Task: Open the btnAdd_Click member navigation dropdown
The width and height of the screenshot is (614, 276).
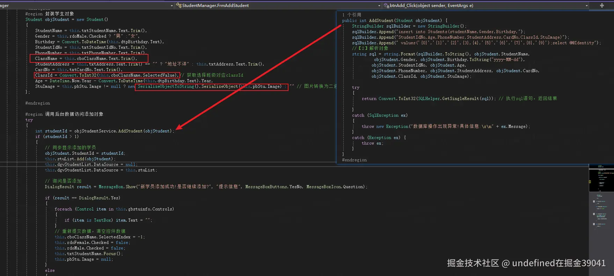Action: (x=485, y=5)
